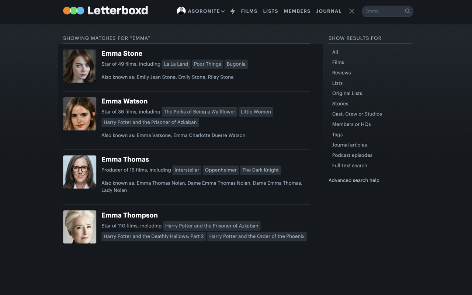Screen dimensions: 472x295
Task: Open the Members menu
Action: pyautogui.click(x=297, y=11)
